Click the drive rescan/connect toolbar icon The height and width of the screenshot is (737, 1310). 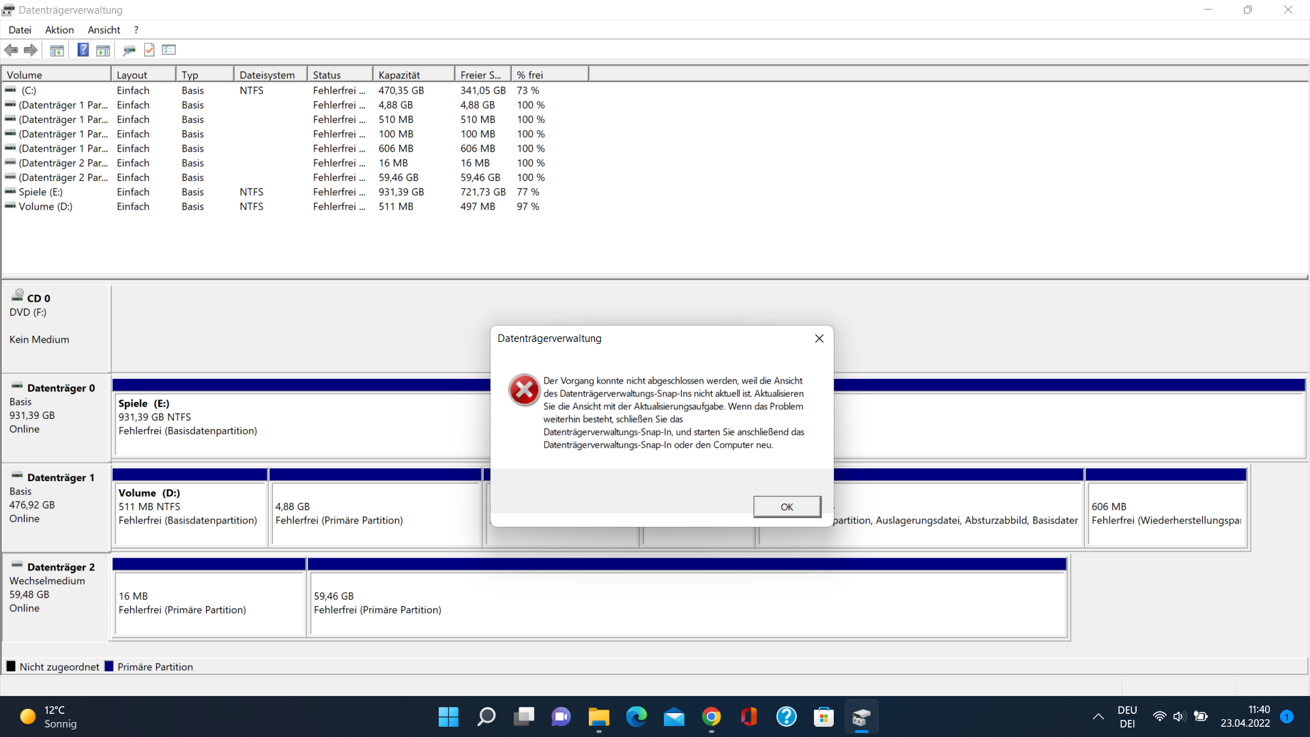pos(129,50)
